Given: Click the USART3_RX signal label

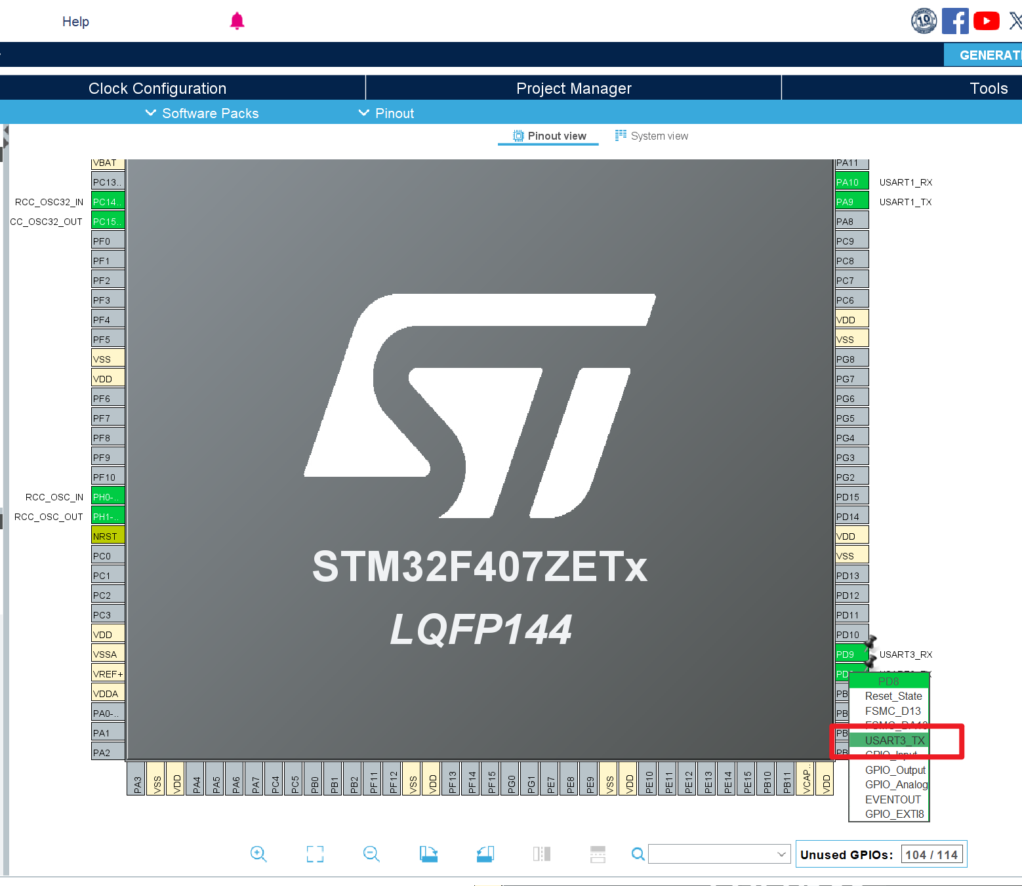Looking at the screenshot, I should point(905,654).
